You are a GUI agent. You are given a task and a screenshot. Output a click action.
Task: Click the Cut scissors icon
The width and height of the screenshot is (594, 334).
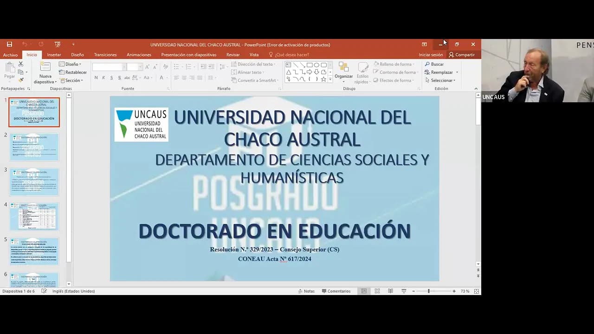tap(21, 64)
